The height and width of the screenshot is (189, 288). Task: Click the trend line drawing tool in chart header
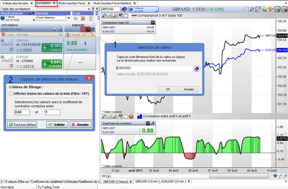pyautogui.click(x=245, y=9)
